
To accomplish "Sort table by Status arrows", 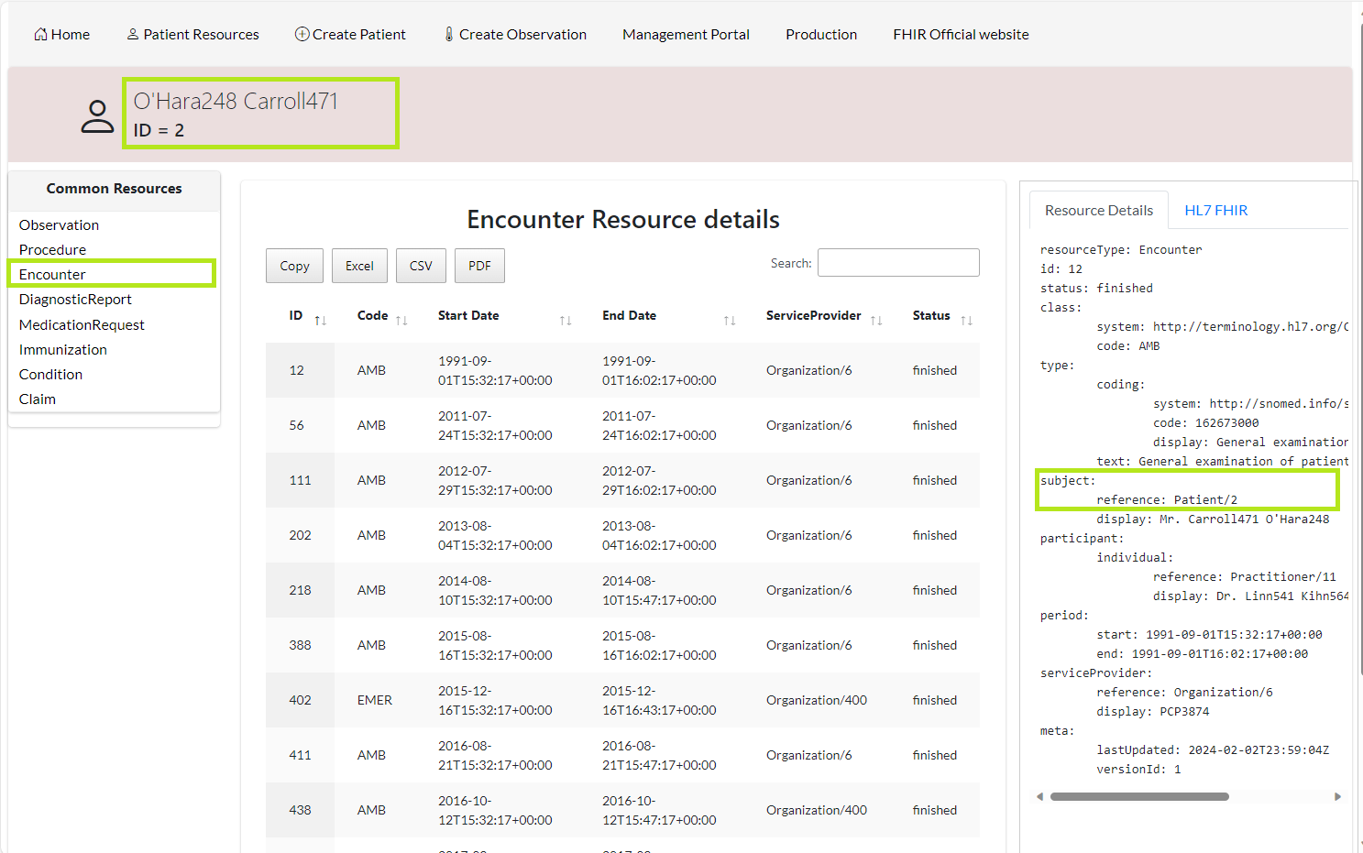I will [x=966, y=320].
